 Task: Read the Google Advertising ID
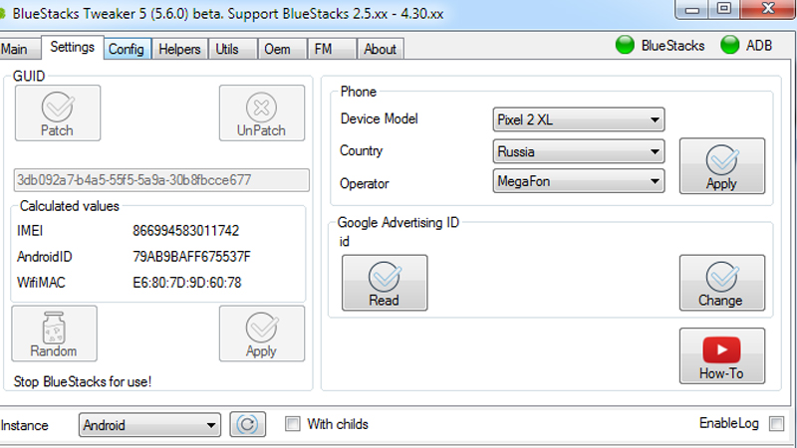coord(385,283)
